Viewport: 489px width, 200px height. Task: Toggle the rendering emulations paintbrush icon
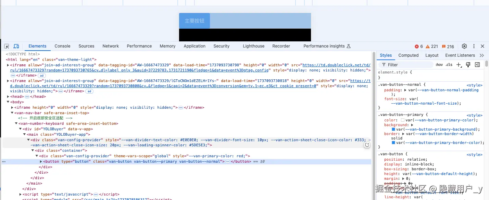(x=468, y=65)
